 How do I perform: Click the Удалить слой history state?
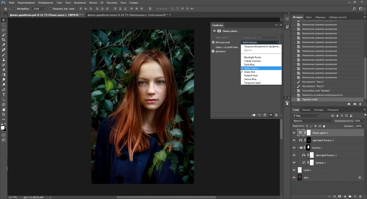point(328,99)
